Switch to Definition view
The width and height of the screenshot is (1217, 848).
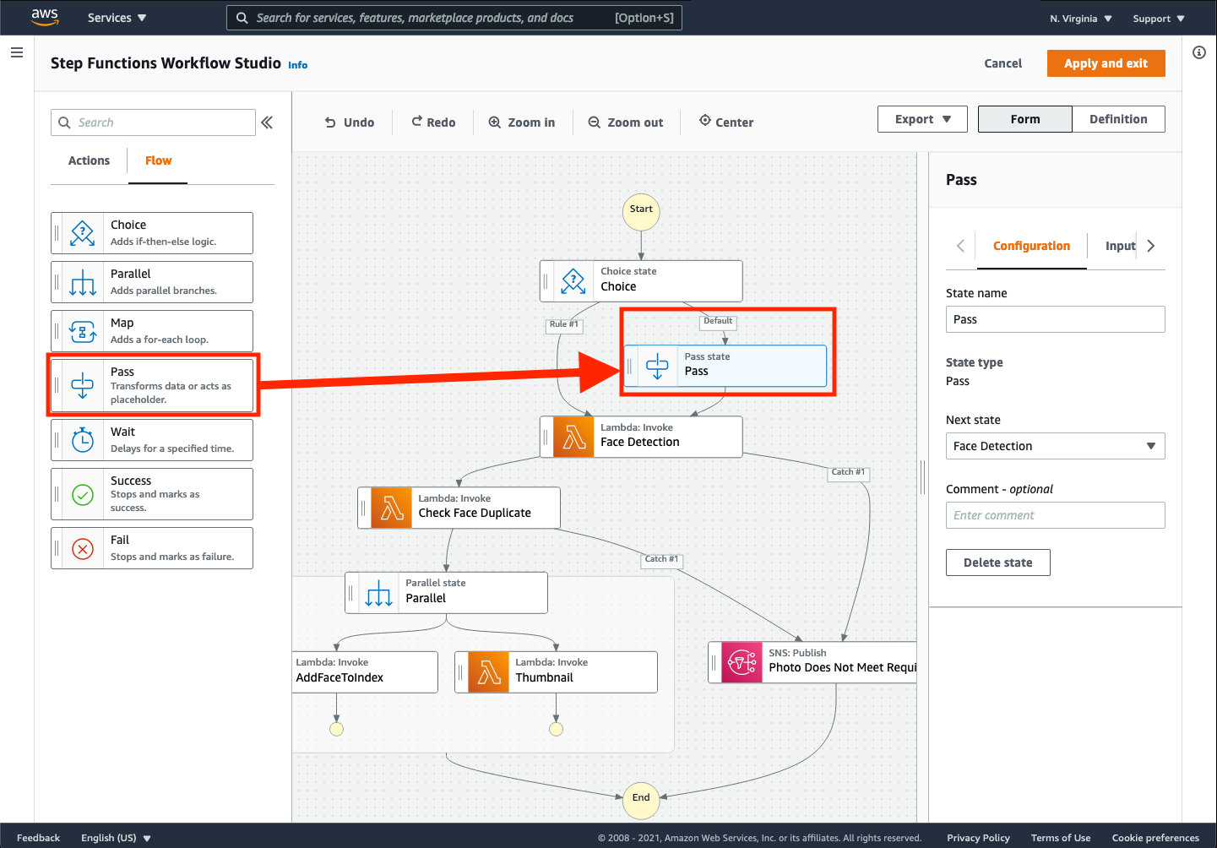[1118, 119]
